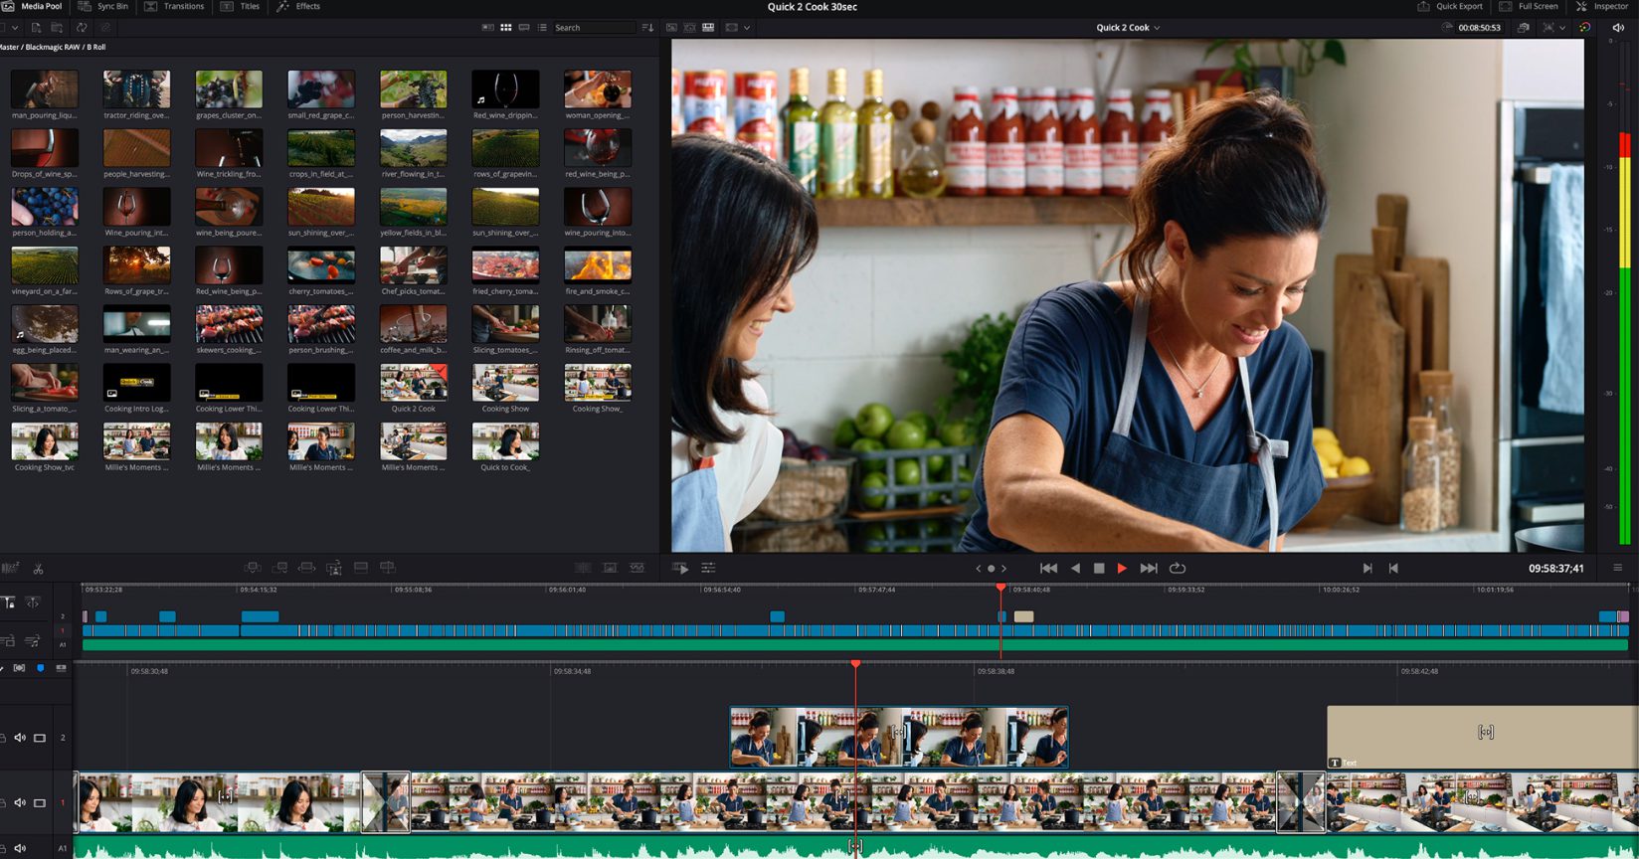Click the upper timeline playhead marker

coord(1002,588)
